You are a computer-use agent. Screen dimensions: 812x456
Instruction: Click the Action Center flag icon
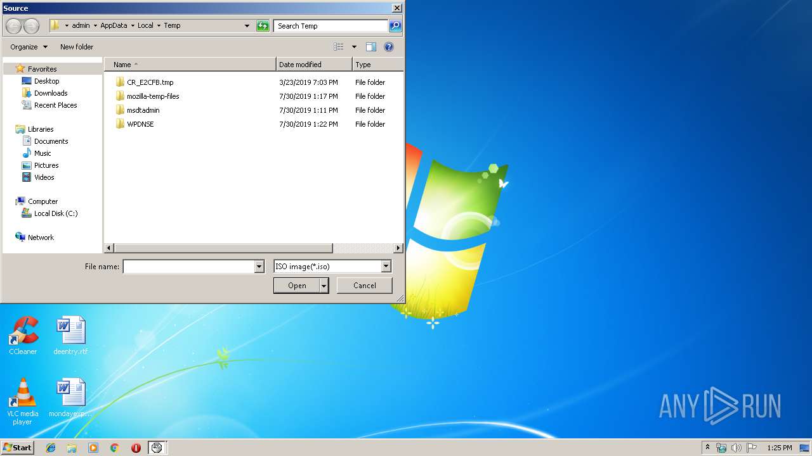coord(751,448)
